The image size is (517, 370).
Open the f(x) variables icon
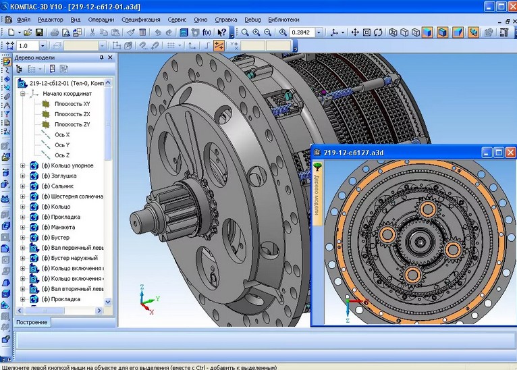tap(207, 32)
